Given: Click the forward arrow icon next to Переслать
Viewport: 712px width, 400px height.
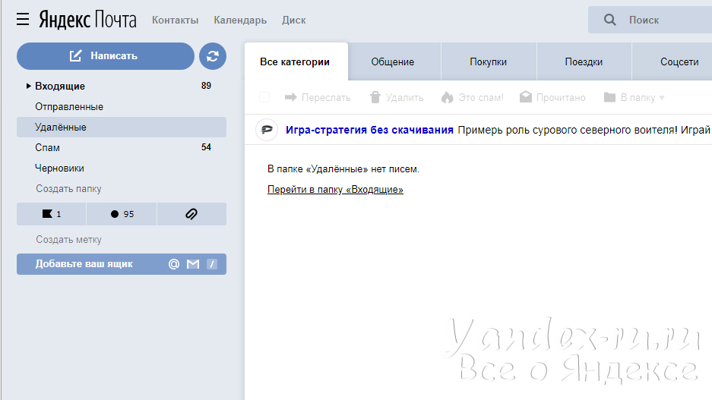Looking at the screenshot, I should [x=290, y=97].
